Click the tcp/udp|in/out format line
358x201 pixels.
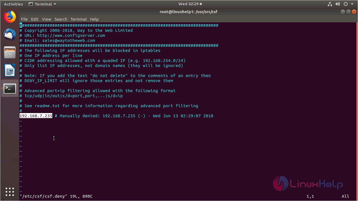tap(71, 96)
